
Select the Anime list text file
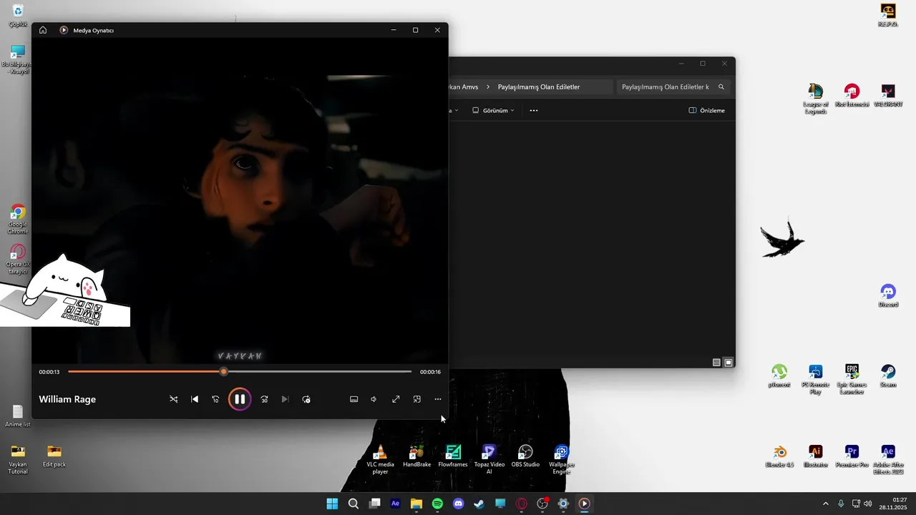[x=18, y=416]
